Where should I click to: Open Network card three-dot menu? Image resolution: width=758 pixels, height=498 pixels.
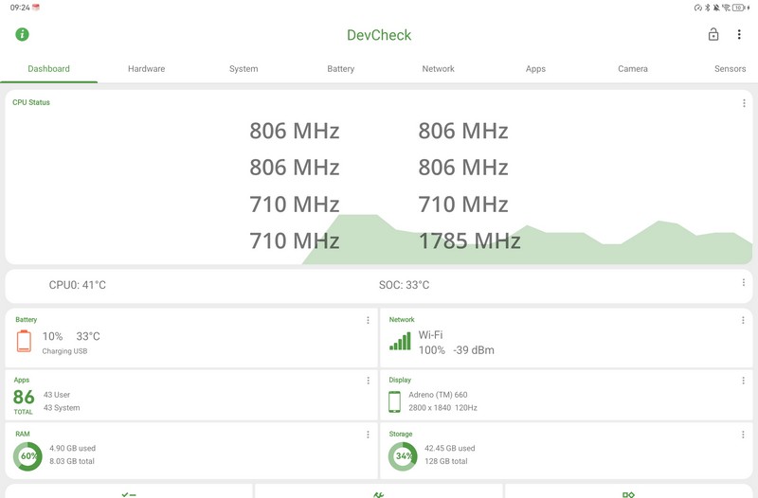click(743, 321)
